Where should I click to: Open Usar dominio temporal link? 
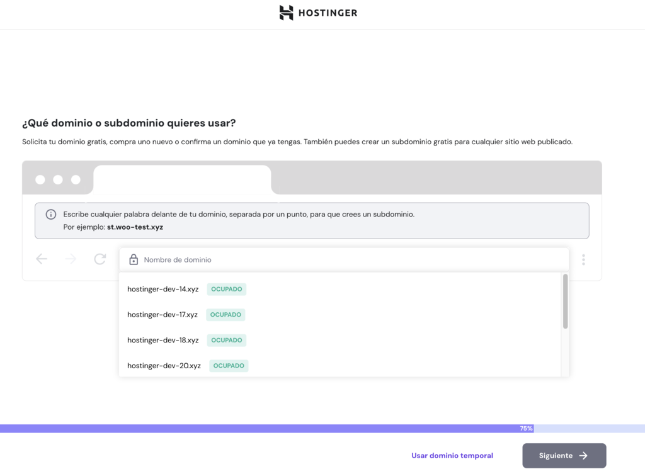click(452, 455)
